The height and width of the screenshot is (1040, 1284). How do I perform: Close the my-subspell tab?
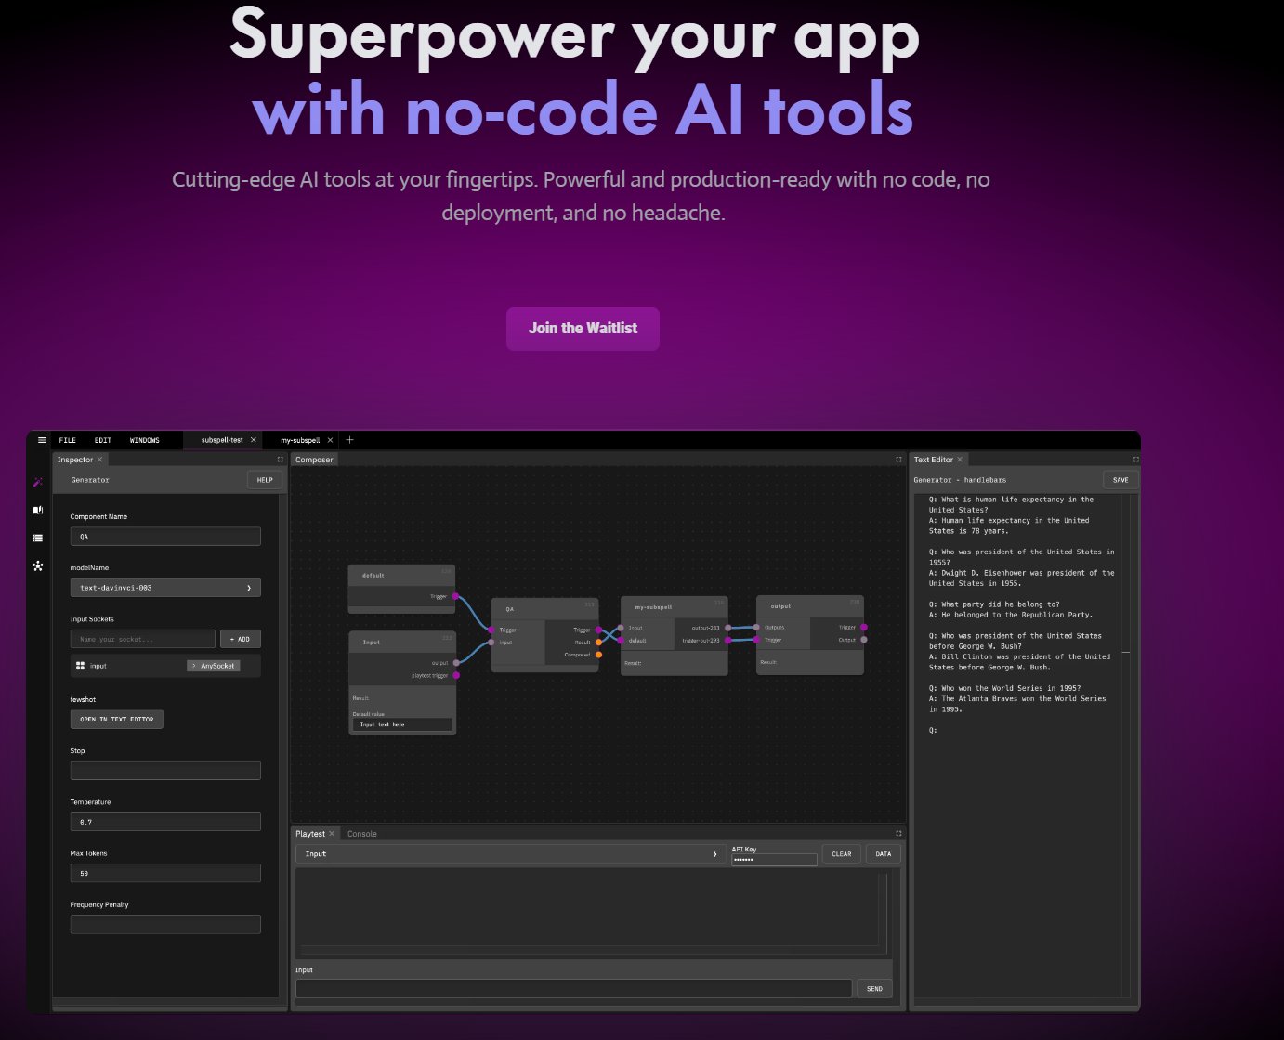pyautogui.click(x=330, y=440)
